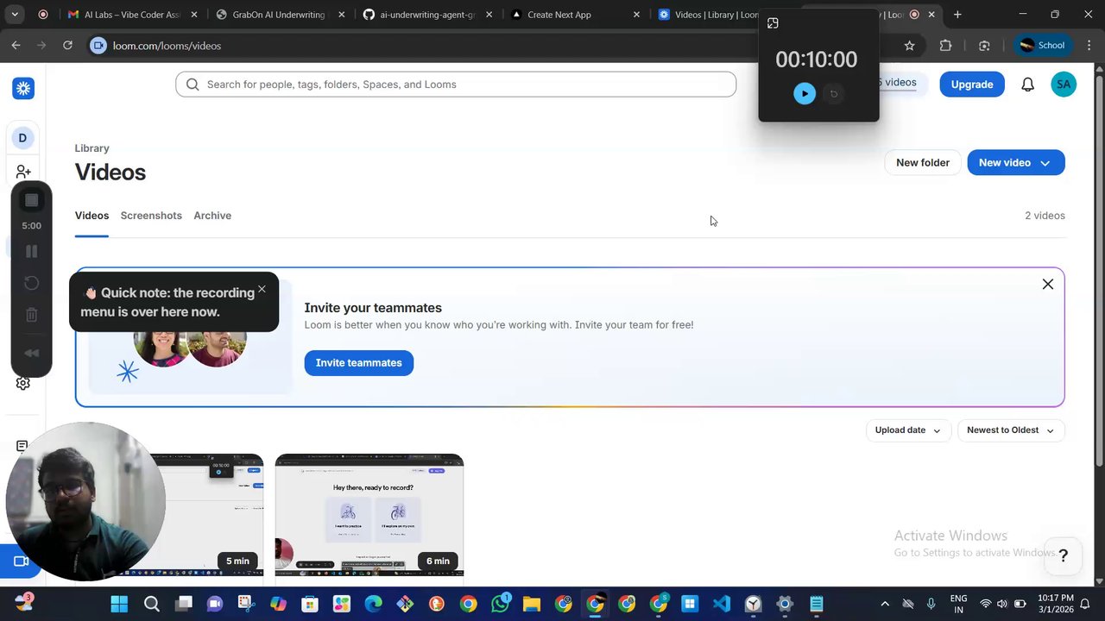Stop the recording with the stop button
The image size is (1105, 621).
31,200
